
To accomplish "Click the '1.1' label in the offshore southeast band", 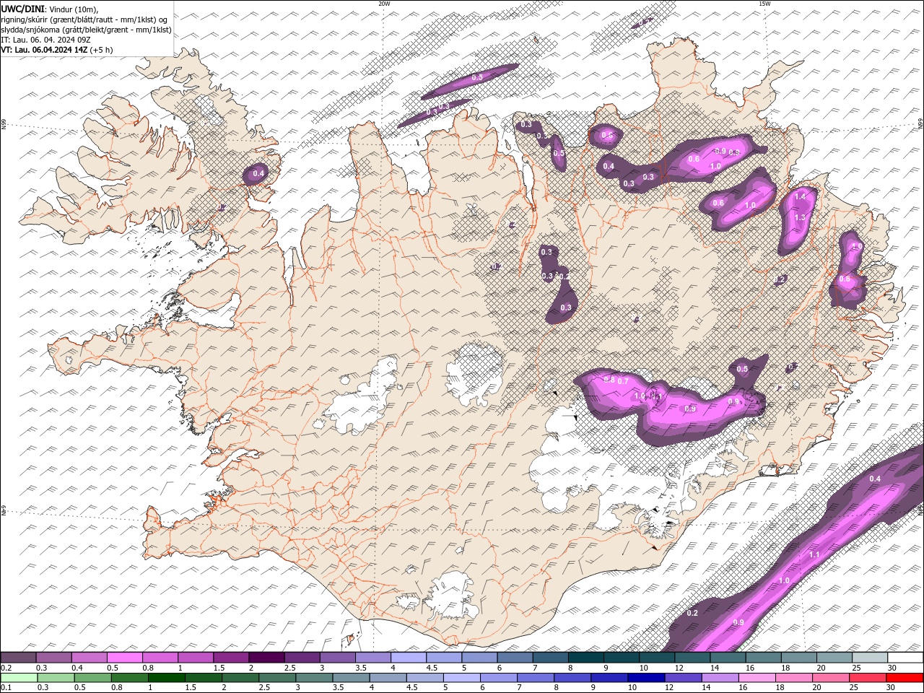I will (814, 554).
